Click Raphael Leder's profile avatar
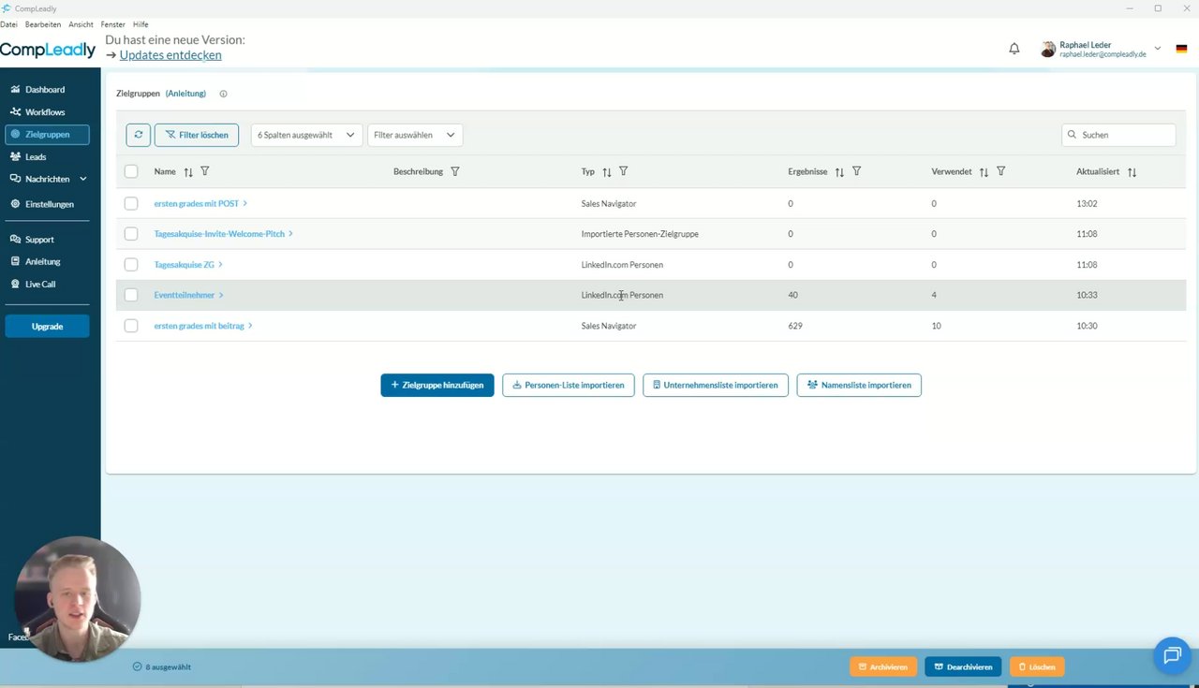This screenshot has height=688, width=1199. coord(1048,49)
